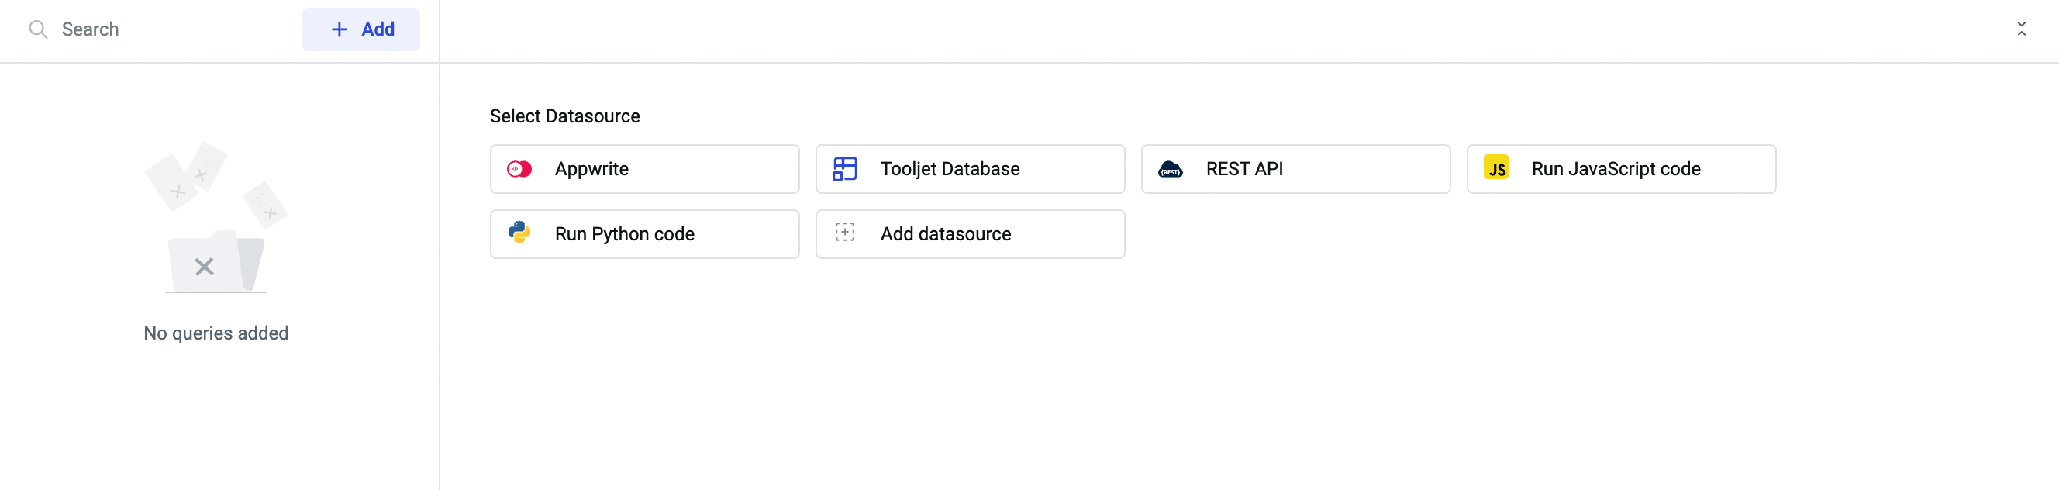The image size is (2059, 490).
Task: Click the REST API cloud icon
Action: point(1170,170)
